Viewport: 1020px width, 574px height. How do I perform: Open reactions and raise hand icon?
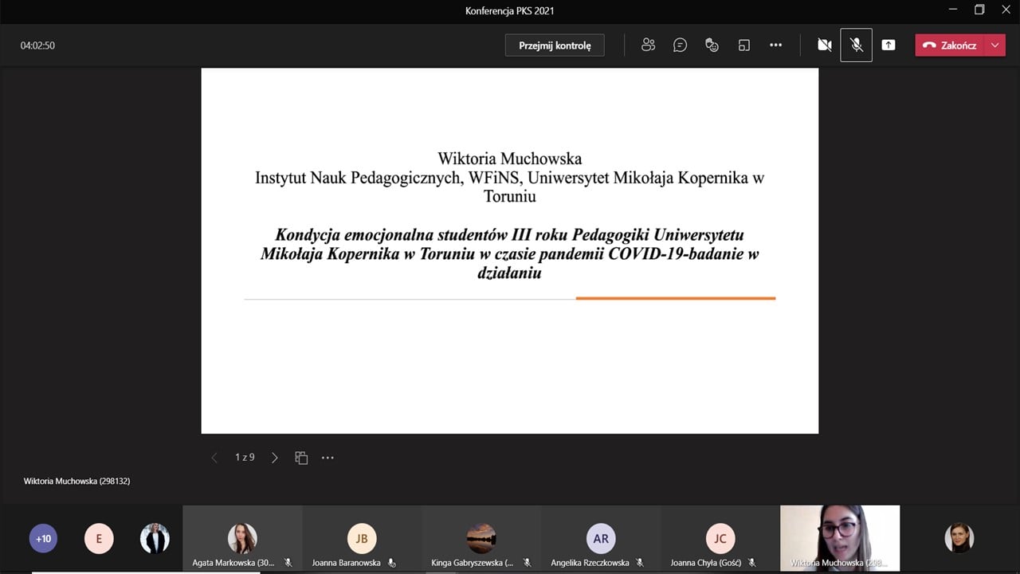(712, 45)
